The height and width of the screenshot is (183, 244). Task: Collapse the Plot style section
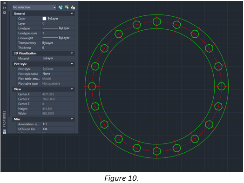pyautogui.click(x=72, y=64)
